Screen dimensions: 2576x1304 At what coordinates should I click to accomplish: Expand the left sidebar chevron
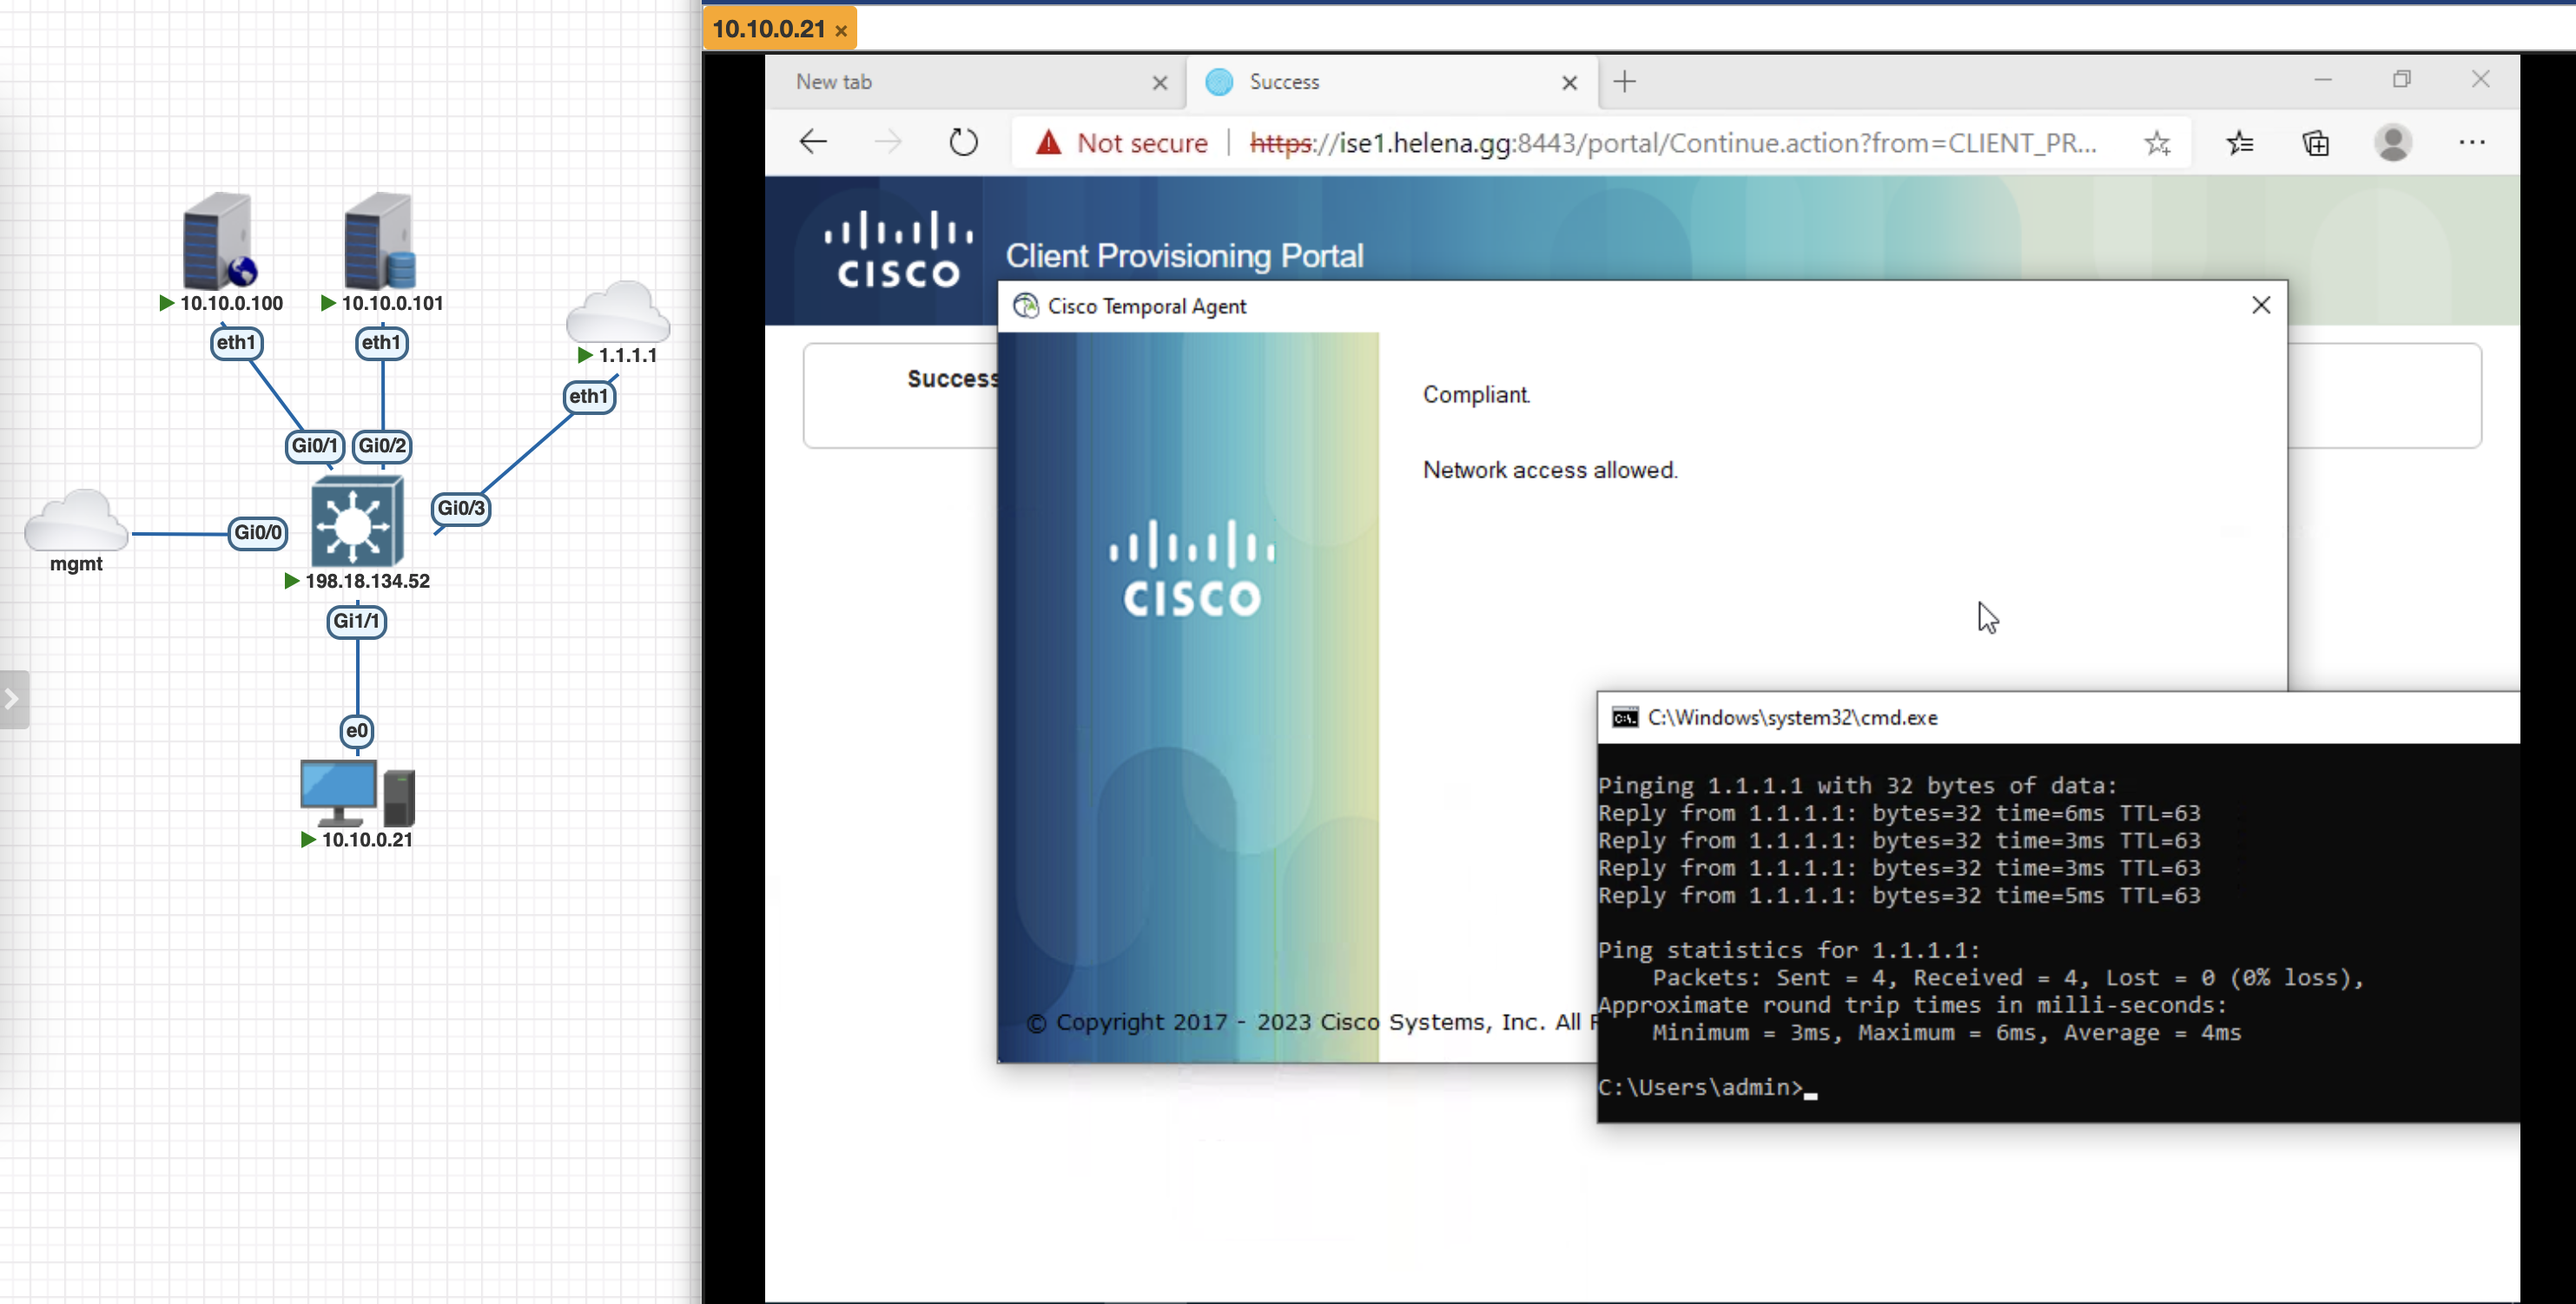[12, 699]
